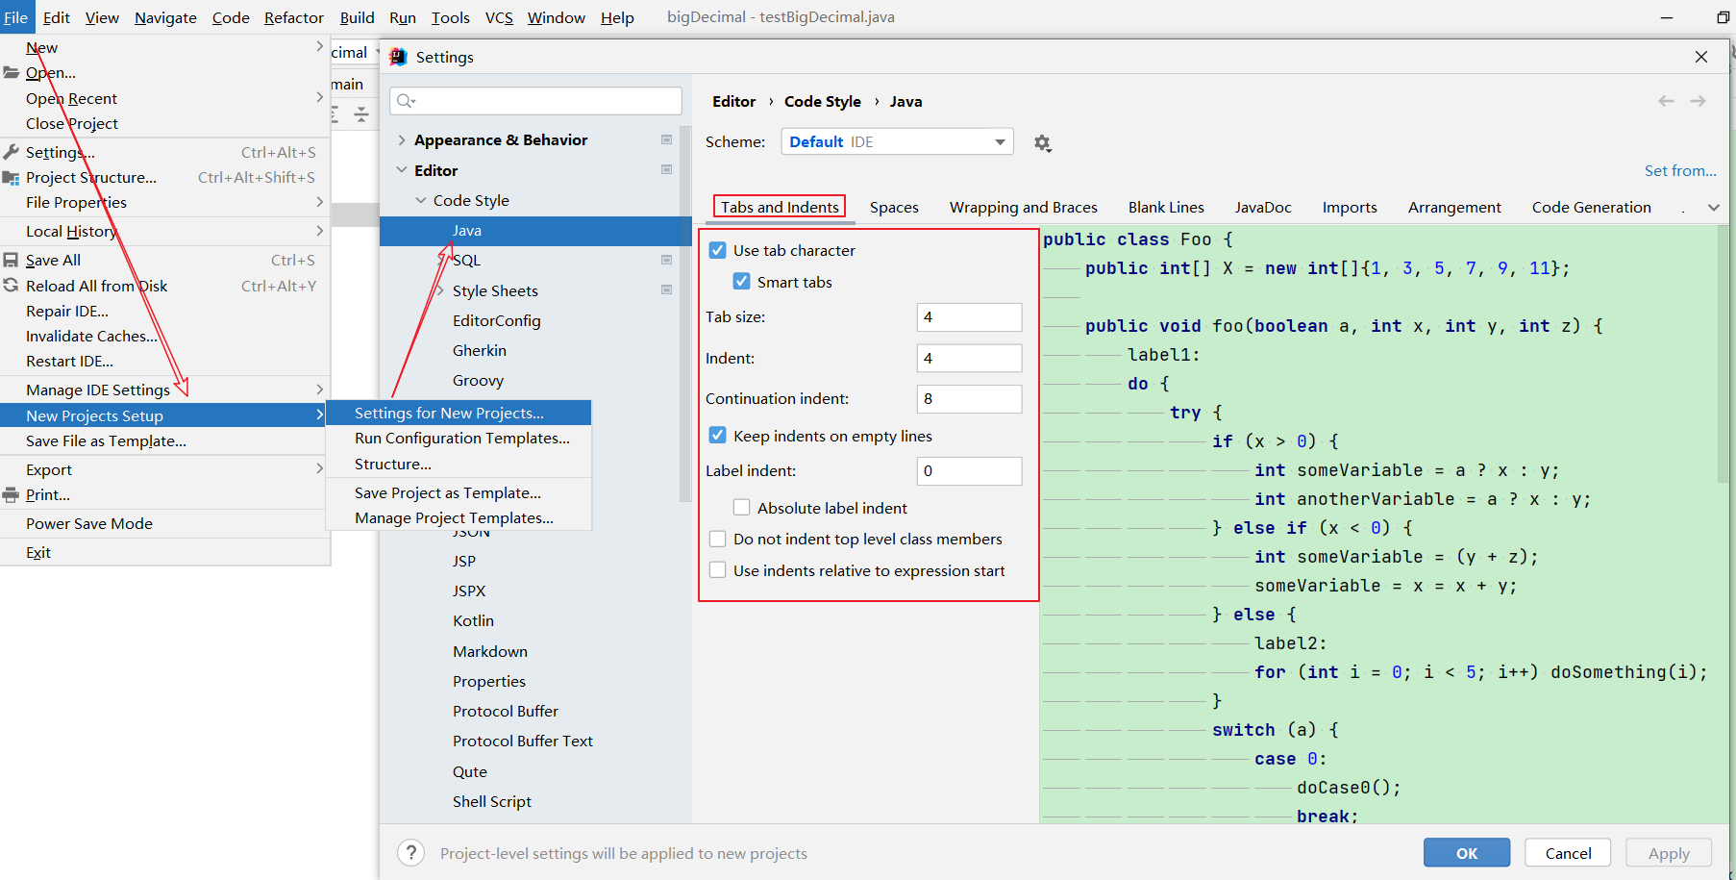Click the Settings wrench icon in File menu
1736x880 pixels.
pyautogui.click(x=12, y=152)
